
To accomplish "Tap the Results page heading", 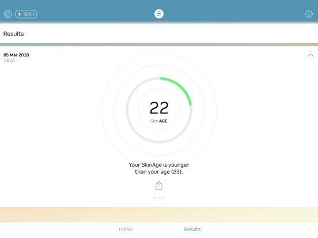I will [14, 34].
